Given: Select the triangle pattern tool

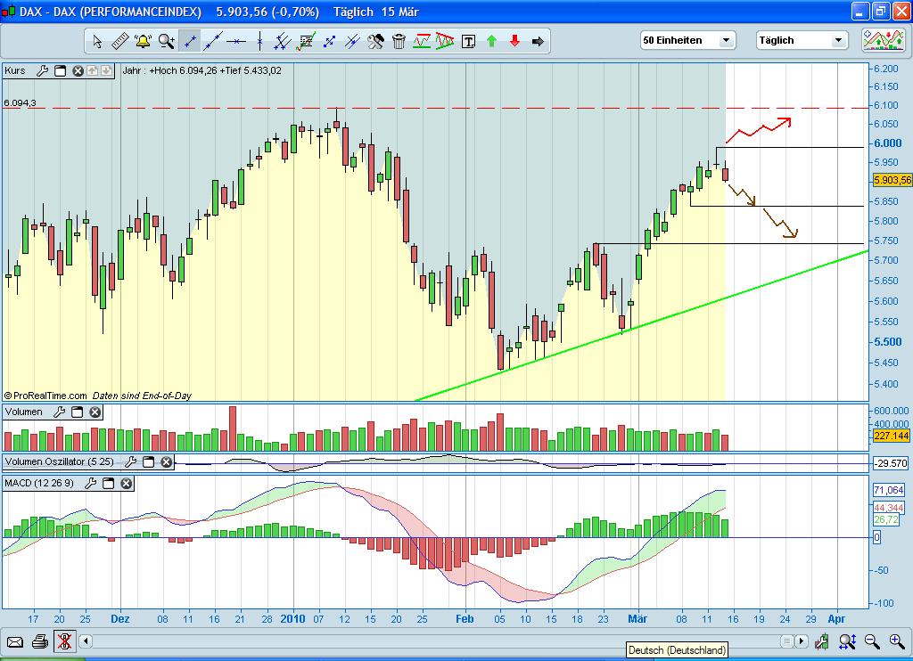Looking at the screenshot, I should pos(446,41).
